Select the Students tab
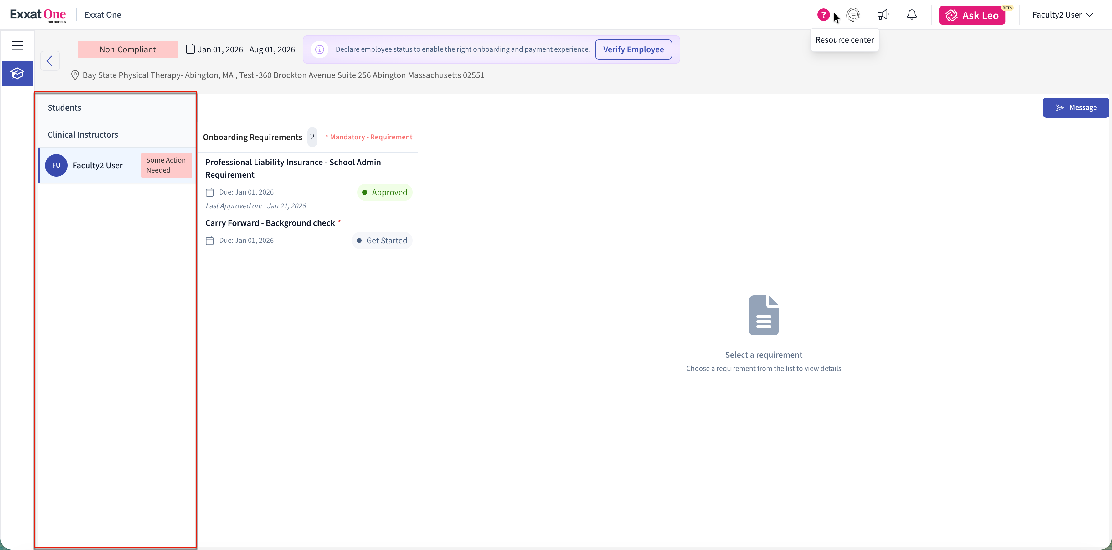 pyautogui.click(x=64, y=107)
